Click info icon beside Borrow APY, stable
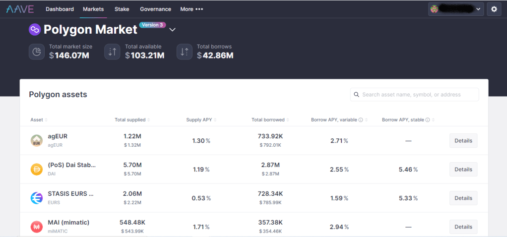Screen dimensions: 507x237 (x=428, y=120)
